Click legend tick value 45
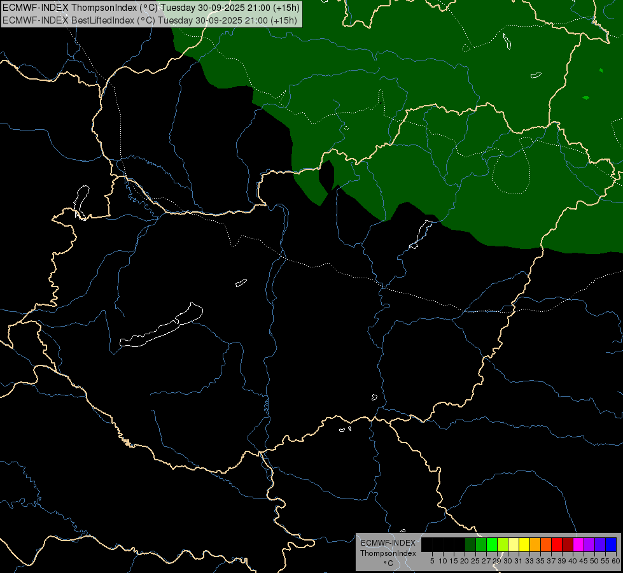The image size is (623, 573). point(584,561)
